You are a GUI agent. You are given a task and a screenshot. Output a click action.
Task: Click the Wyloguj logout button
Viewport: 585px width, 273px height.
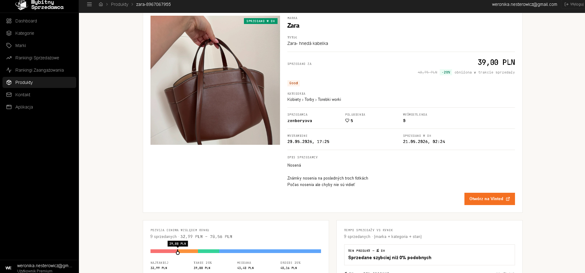574,4
